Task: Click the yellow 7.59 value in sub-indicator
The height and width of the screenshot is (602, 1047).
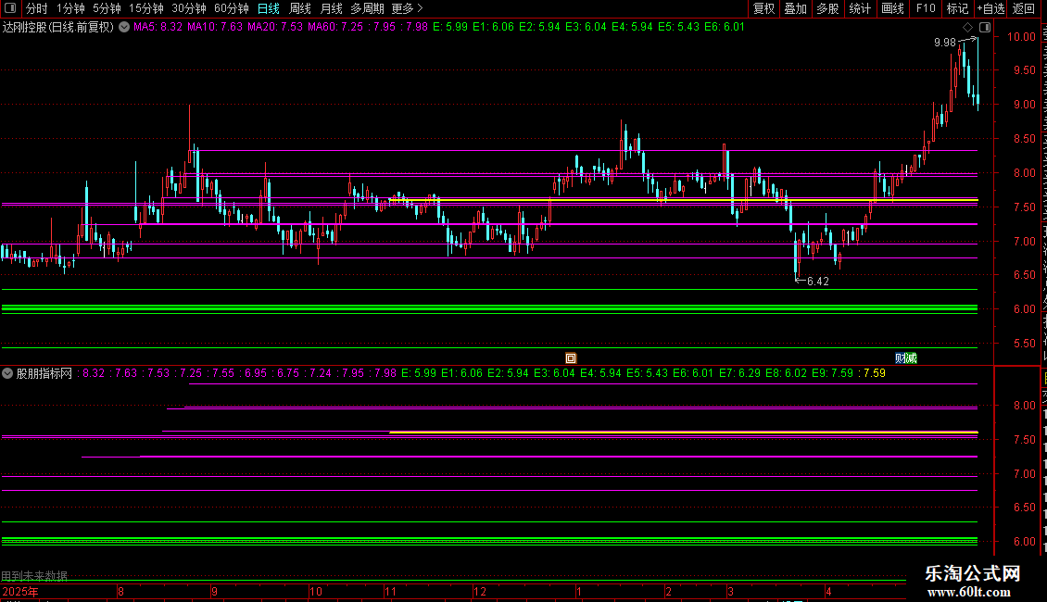Action: click(874, 373)
